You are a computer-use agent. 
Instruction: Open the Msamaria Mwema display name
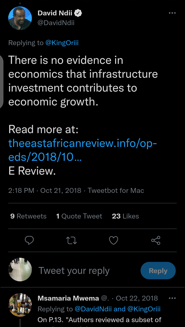click(x=68, y=298)
